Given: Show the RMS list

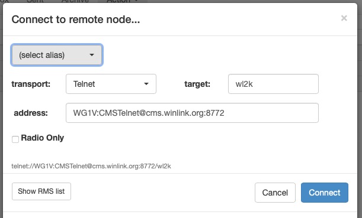Looking at the screenshot, I should 41,191.
